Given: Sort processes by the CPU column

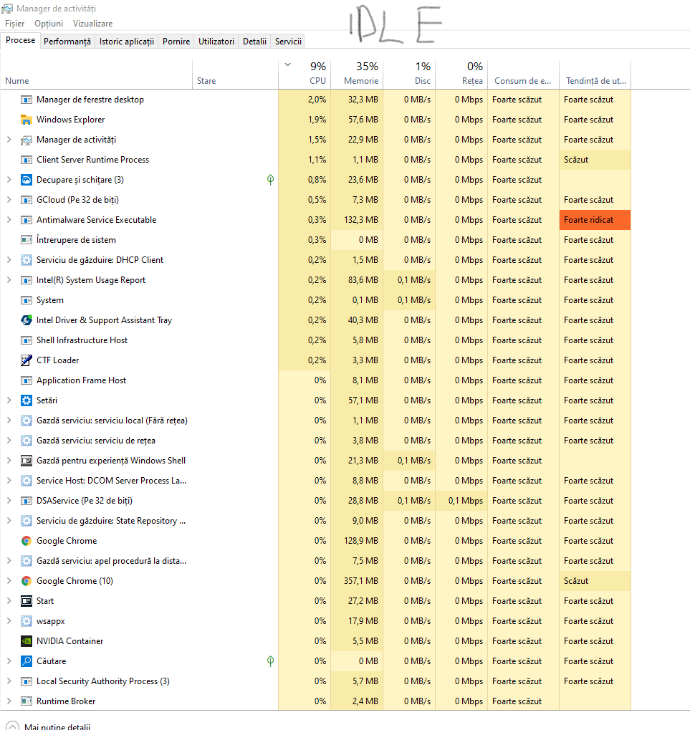Looking at the screenshot, I should click(305, 74).
